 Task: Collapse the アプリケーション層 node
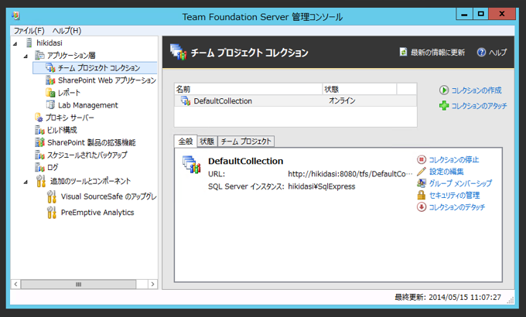pos(26,56)
